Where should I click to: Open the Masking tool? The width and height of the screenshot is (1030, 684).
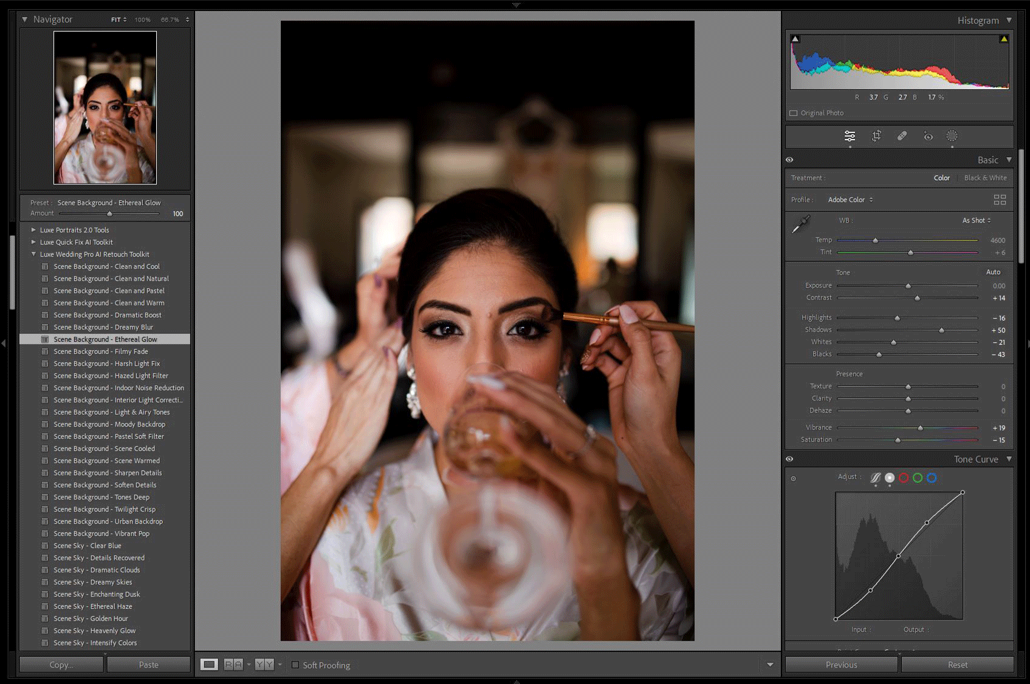pyautogui.click(x=952, y=136)
